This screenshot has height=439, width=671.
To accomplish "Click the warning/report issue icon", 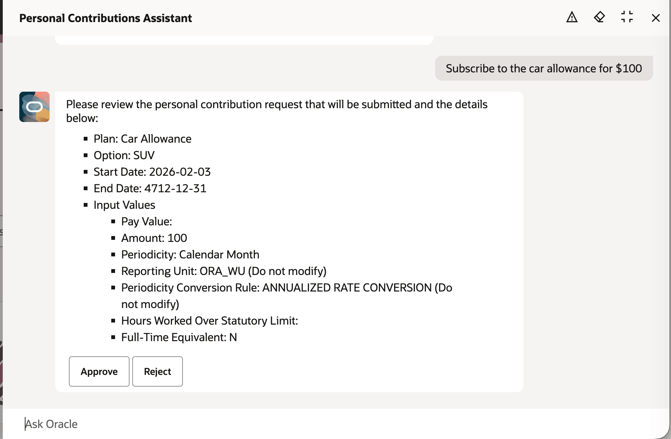I will [571, 18].
